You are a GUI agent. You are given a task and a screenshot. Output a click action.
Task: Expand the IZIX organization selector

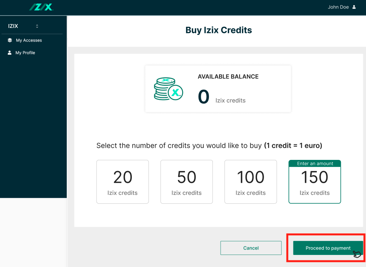coord(23,26)
